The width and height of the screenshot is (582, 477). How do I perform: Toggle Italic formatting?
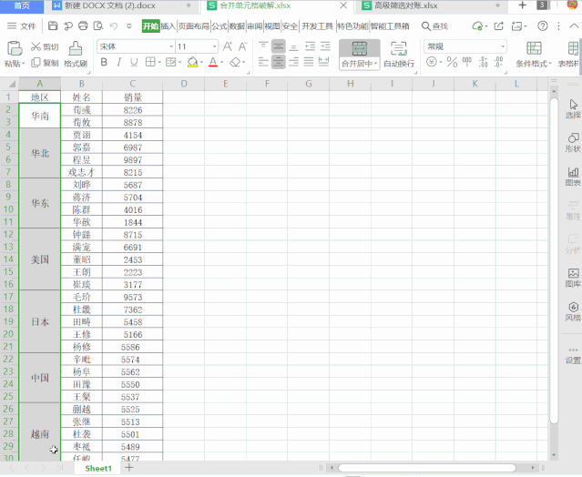point(118,62)
